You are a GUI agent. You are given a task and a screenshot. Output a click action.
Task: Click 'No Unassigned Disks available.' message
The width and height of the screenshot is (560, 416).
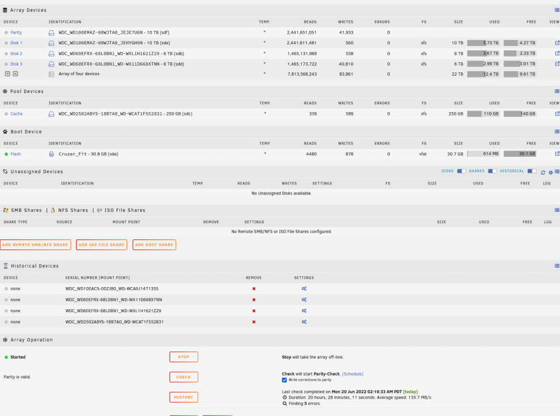[x=282, y=193]
